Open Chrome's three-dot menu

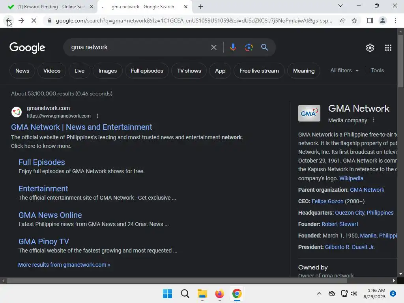395,21
